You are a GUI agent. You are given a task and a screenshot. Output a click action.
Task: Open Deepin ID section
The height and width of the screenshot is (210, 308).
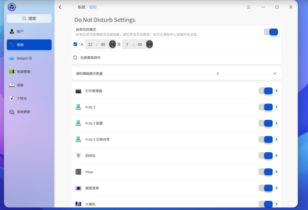(29, 58)
